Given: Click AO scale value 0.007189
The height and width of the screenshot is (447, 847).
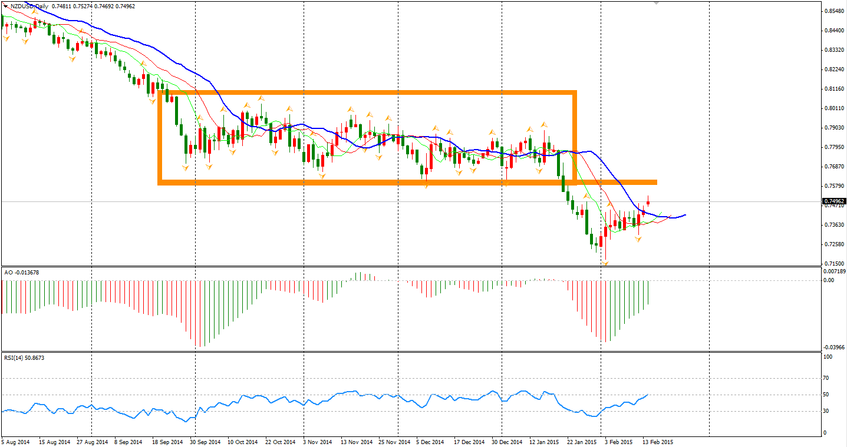Looking at the screenshot, I should pyautogui.click(x=833, y=271).
